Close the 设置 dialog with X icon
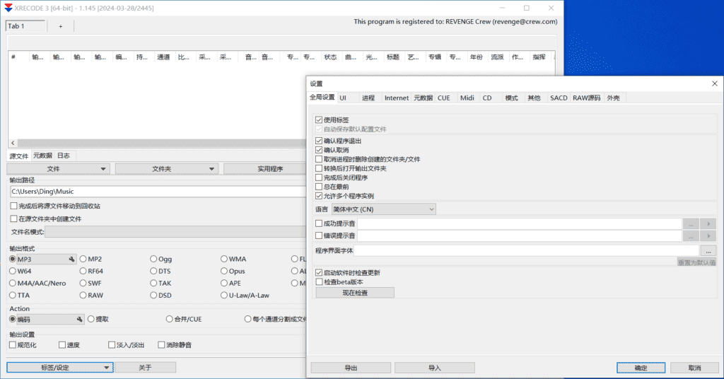724x379 pixels. pyautogui.click(x=713, y=83)
